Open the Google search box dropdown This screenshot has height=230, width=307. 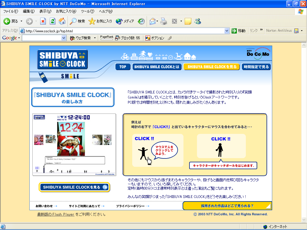[x=64, y=38]
